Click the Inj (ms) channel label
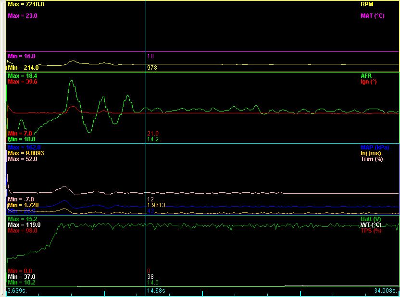 [x=371, y=153]
